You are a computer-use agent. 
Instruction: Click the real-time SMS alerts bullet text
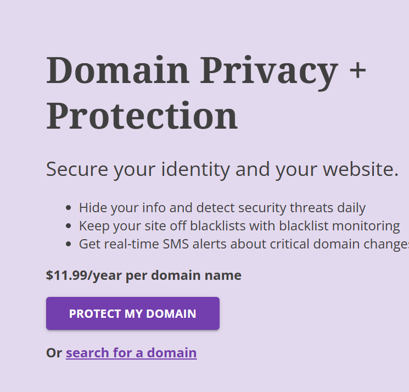coord(244,244)
